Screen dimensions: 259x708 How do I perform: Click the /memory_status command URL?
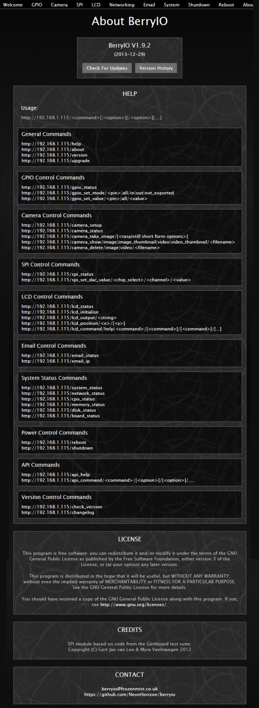point(63,405)
